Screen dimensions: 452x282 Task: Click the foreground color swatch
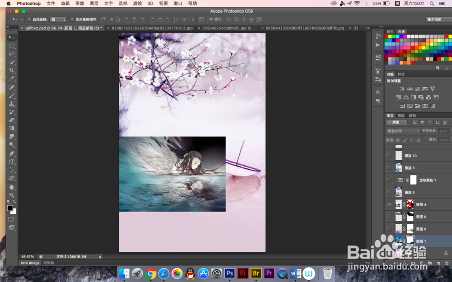[10, 208]
